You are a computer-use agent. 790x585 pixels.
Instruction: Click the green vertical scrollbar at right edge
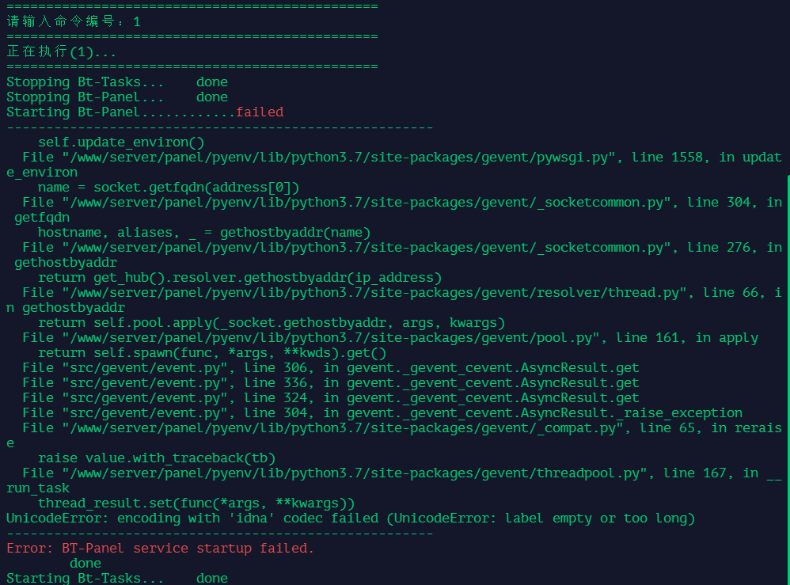(788, 379)
